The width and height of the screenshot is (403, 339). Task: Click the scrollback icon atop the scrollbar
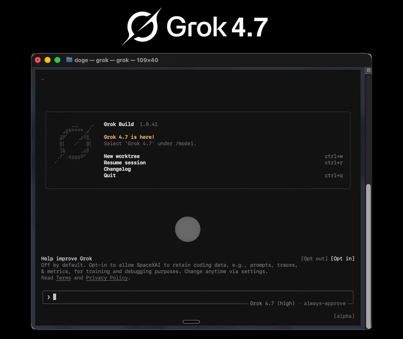(x=368, y=70)
